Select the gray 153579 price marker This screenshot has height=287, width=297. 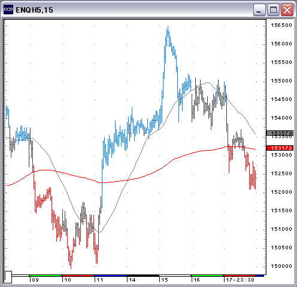click(280, 133)
